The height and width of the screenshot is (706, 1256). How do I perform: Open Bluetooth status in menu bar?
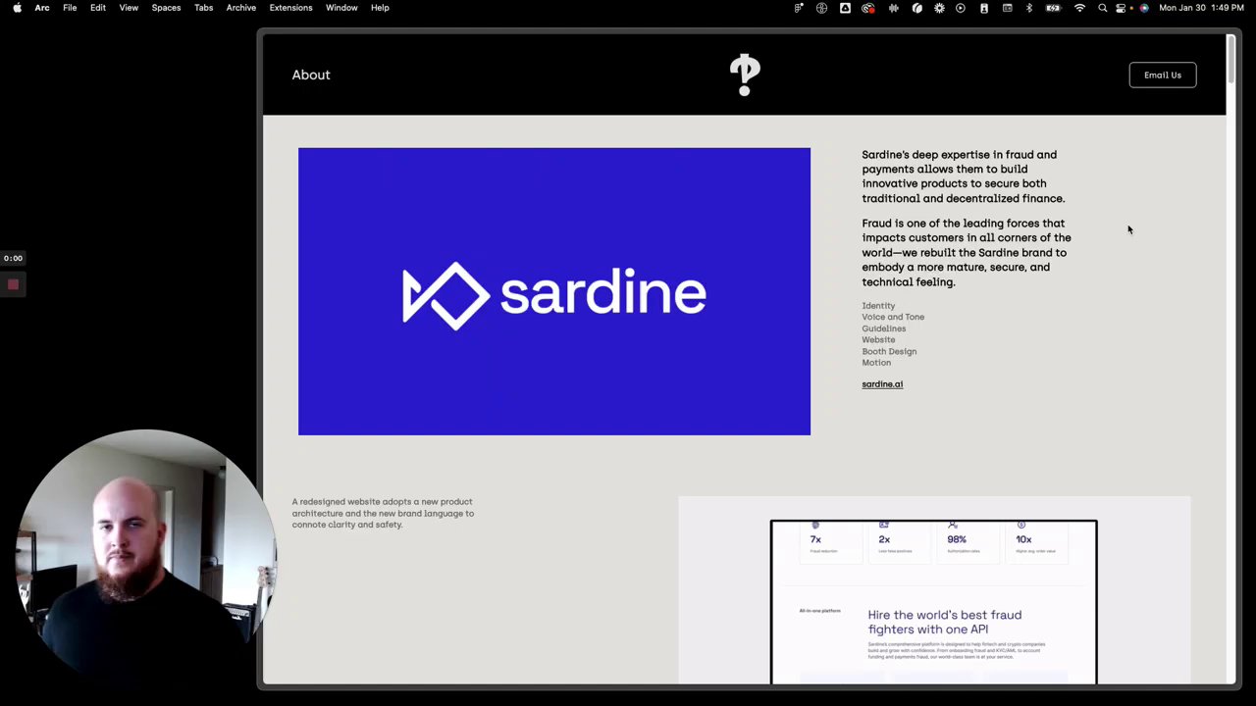1029,8
